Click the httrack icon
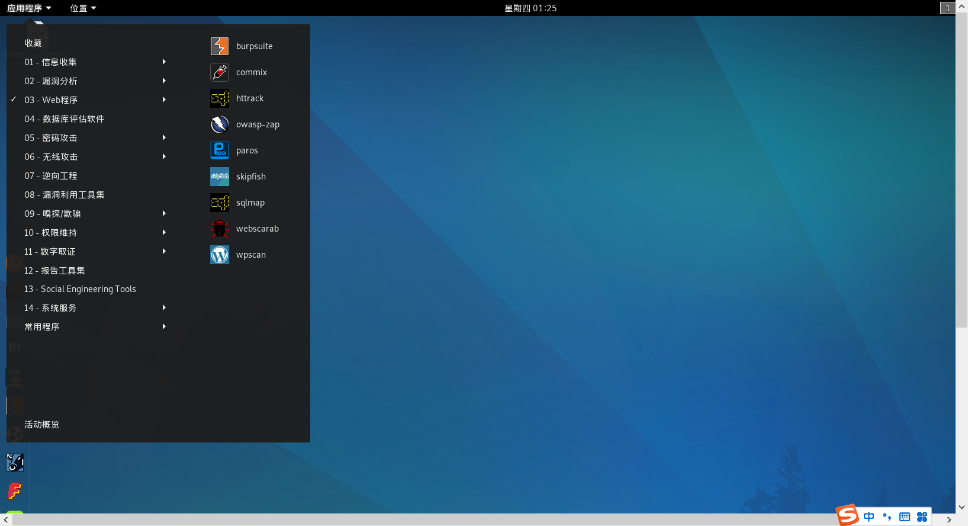 click(220, 98)
